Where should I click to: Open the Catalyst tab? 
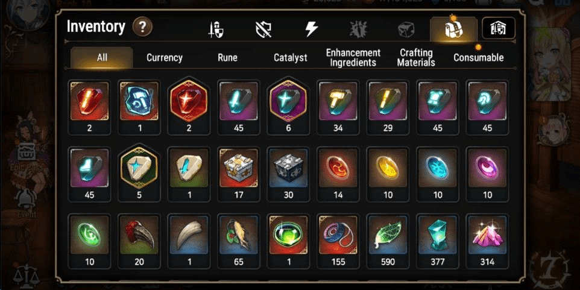(291, 58)
